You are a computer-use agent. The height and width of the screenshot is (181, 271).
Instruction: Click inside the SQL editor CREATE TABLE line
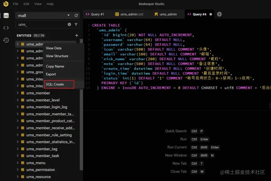point(106,25)
